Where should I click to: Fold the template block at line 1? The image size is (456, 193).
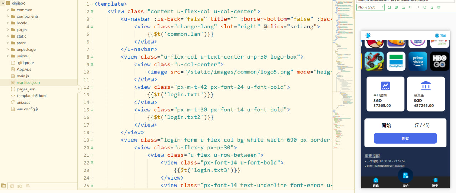click(x=92, y=4)
